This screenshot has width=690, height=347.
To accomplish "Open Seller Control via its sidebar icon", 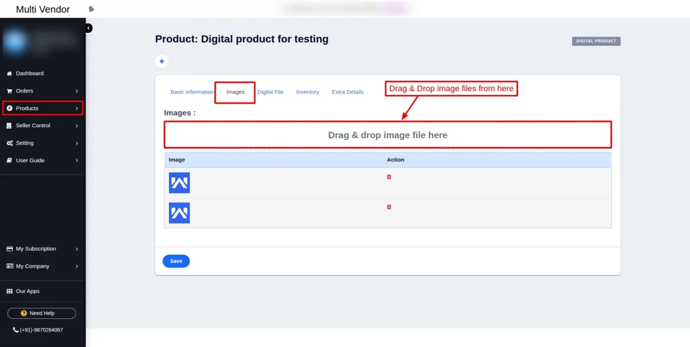I will 9,126.
